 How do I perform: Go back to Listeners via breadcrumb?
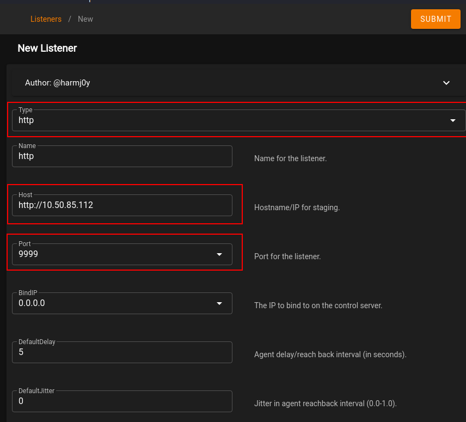tap(46, 19)
